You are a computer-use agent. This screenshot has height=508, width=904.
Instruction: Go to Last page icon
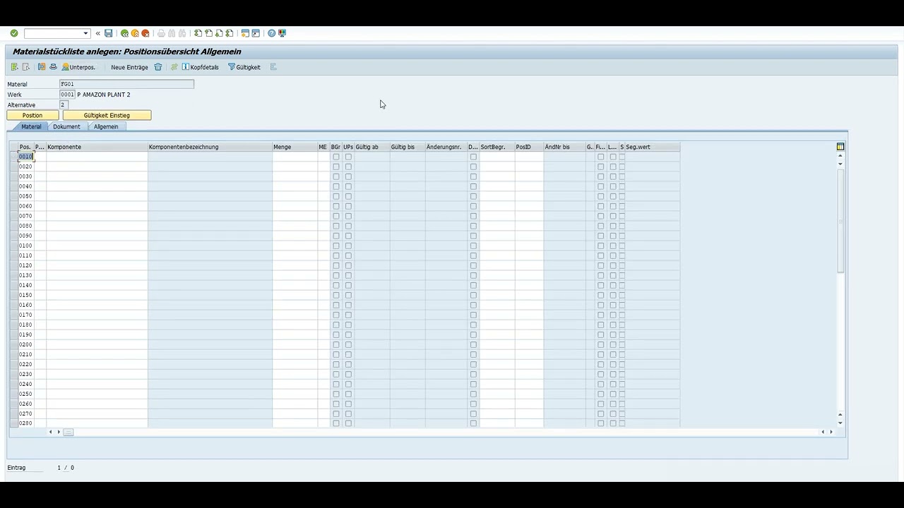tap(230, 33)
